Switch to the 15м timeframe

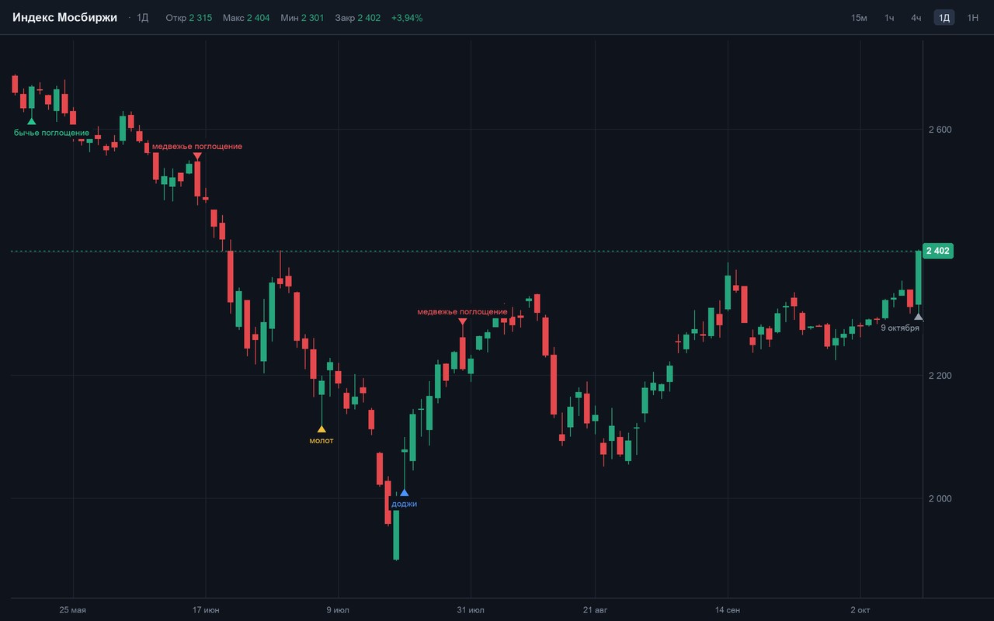pyautogui.click(x=859, y=18)
